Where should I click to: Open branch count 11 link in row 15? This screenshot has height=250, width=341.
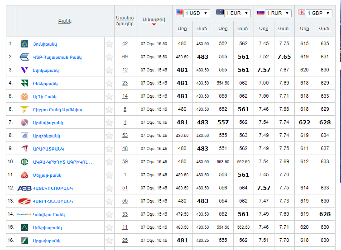point(125,227)
